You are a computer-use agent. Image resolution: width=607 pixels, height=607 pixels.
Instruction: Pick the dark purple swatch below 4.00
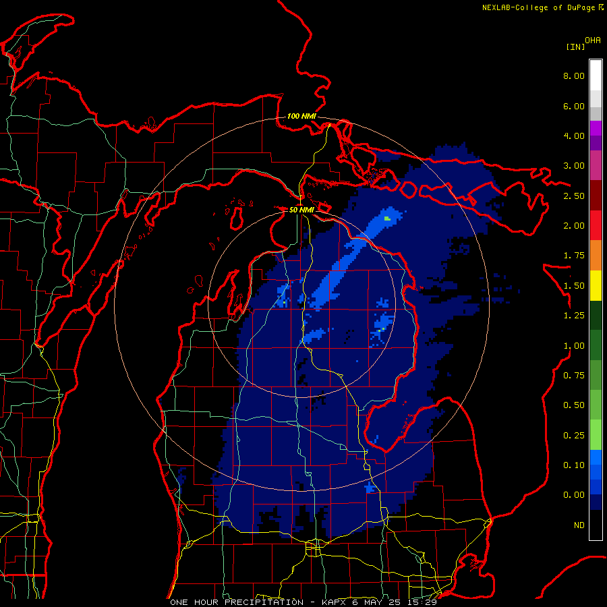(x=596, y=143)
